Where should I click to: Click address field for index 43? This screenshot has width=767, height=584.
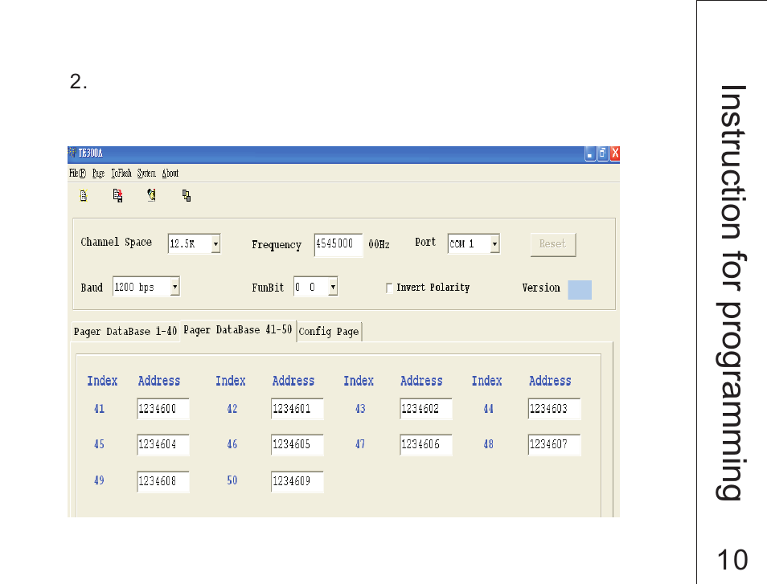coord(425,409)
